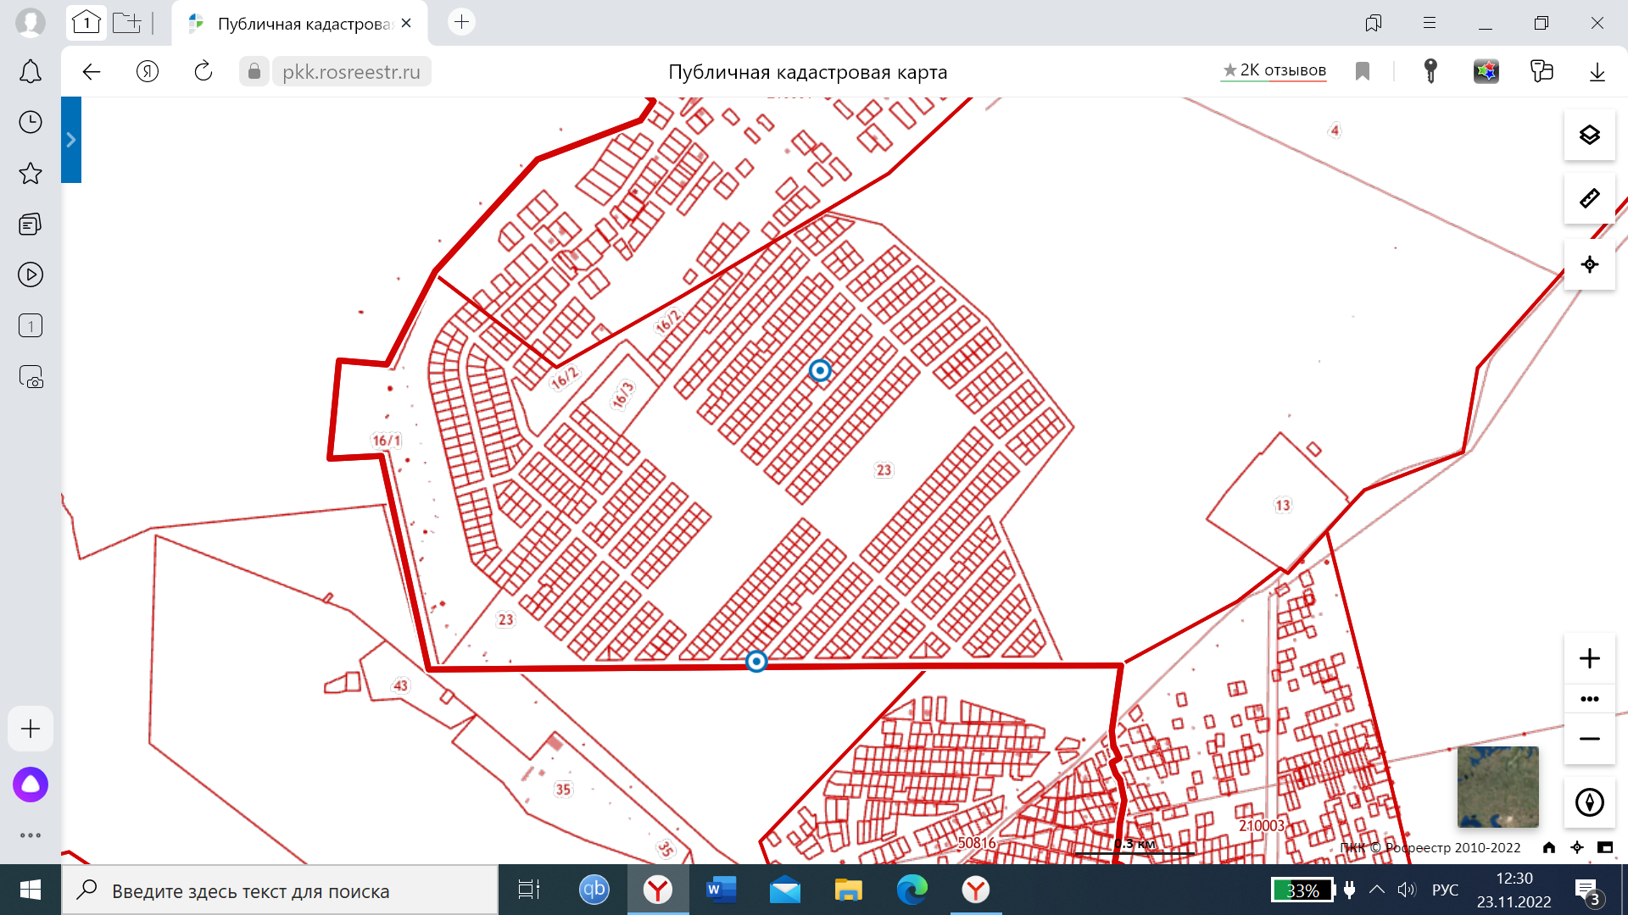Viewport: 1628px width, 915px height.
Task: Open the map layers panel
Action: [1589, 136]
